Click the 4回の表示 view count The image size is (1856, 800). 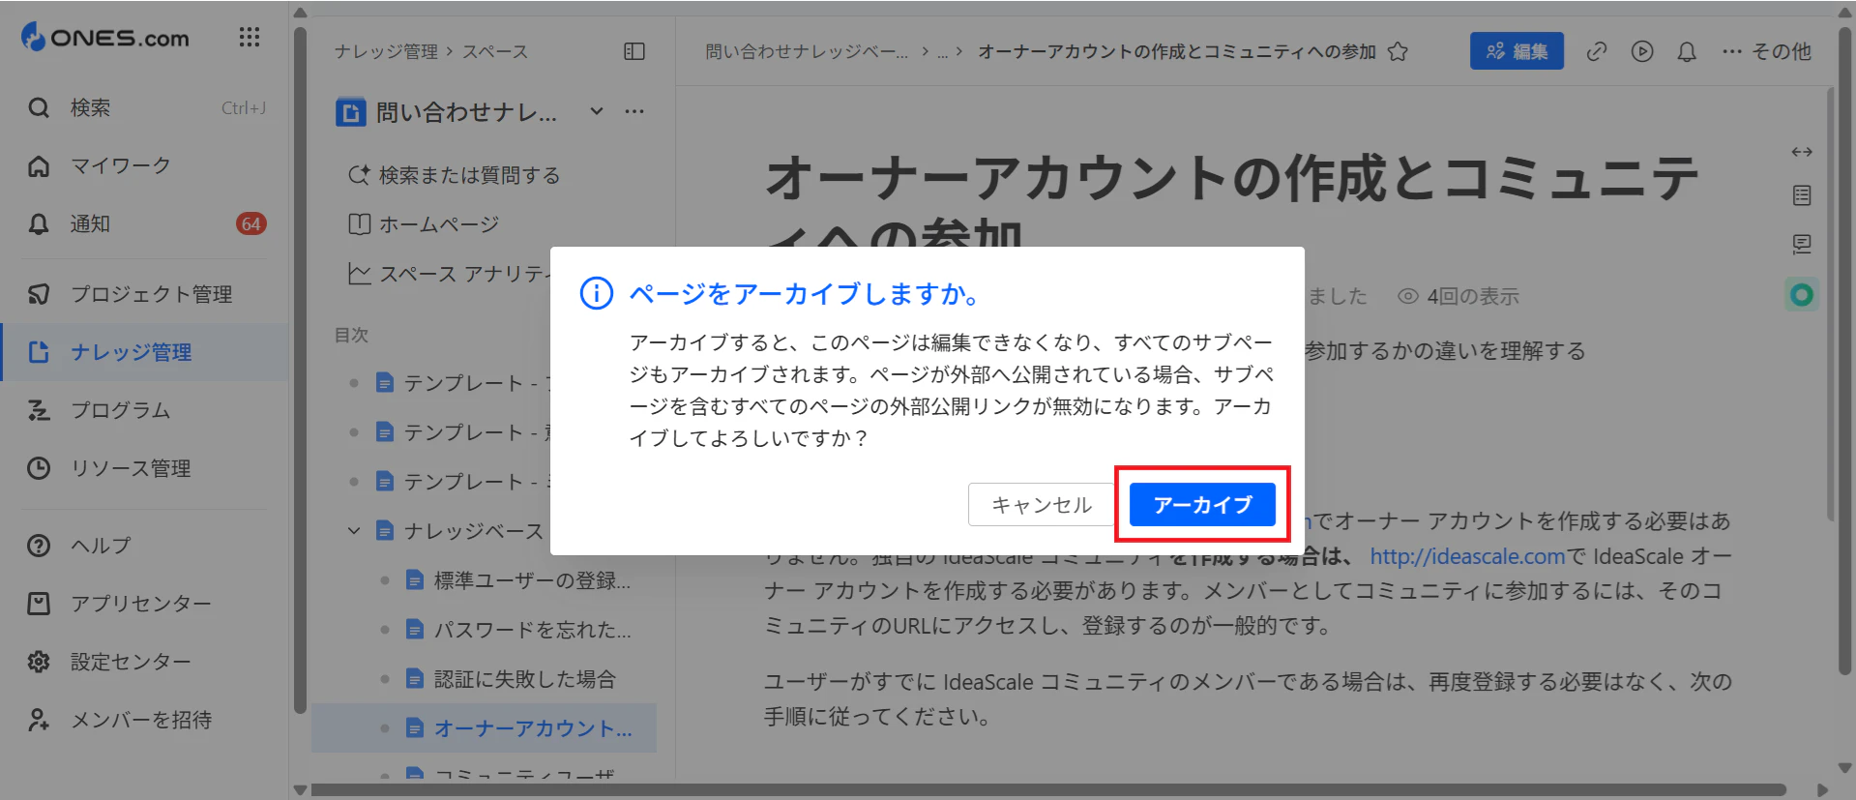point(1458,296)
